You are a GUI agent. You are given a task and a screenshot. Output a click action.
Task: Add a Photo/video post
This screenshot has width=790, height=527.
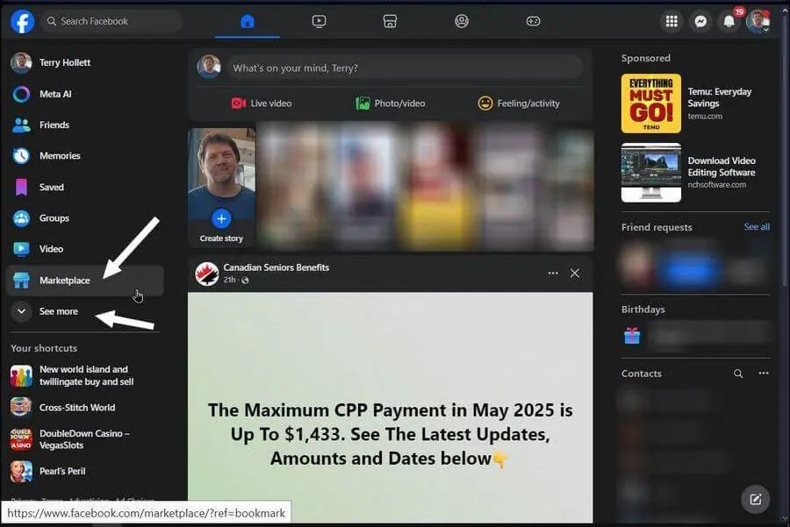(391, 103)
